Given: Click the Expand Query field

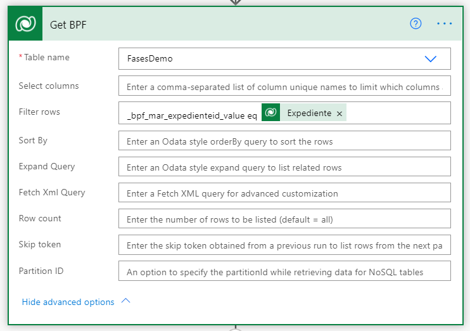Looking at the screenshot, I should coord(284,167).
